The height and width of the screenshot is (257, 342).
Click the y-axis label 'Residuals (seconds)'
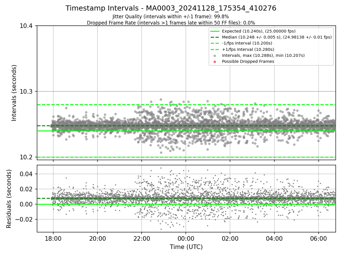[x=9, y=198]
